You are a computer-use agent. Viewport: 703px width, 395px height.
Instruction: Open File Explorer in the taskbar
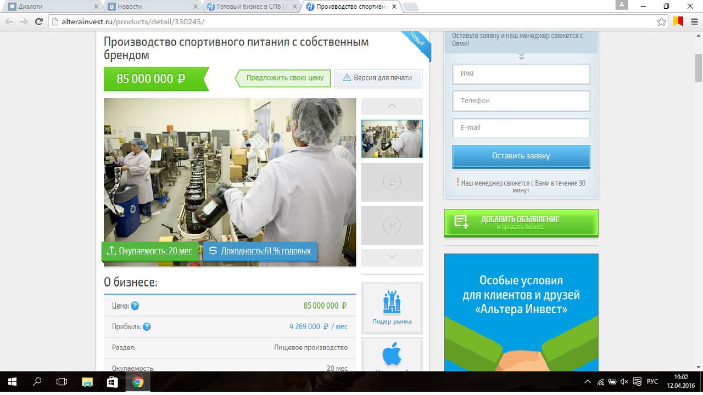[x=87, y=382]
